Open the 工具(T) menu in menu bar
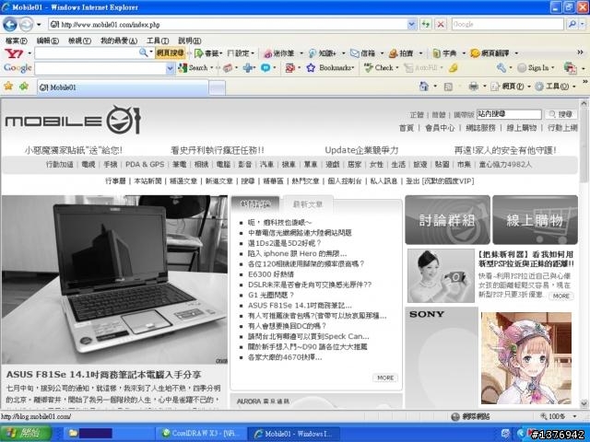 coord(158,41)
